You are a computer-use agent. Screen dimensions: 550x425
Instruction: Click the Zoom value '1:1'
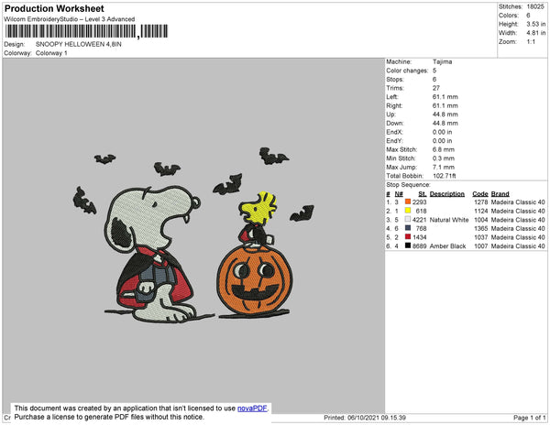click(x=531, y=42)
